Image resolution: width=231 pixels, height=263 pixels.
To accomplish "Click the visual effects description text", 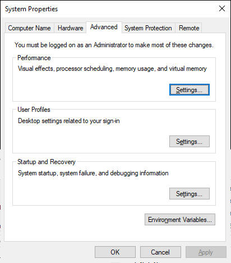I will coord(112,69).
